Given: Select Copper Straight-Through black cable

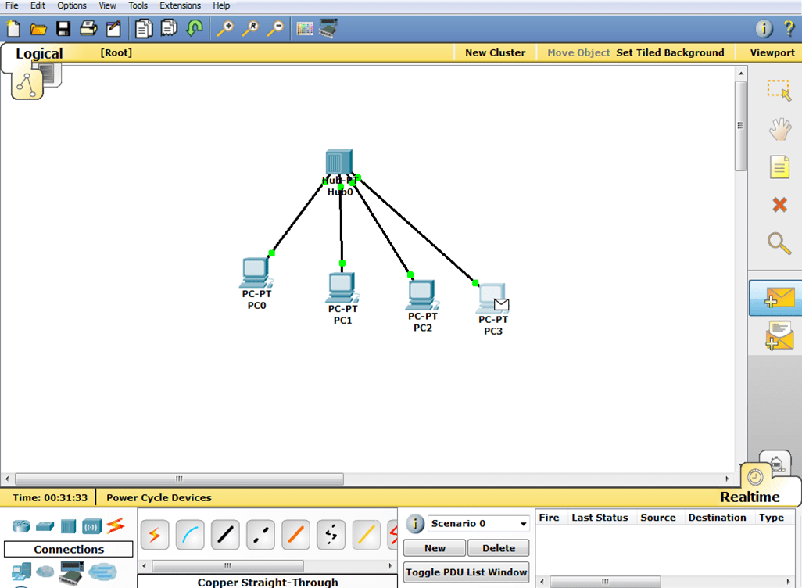Looking at the screenshot, I should tap(225, 535).
